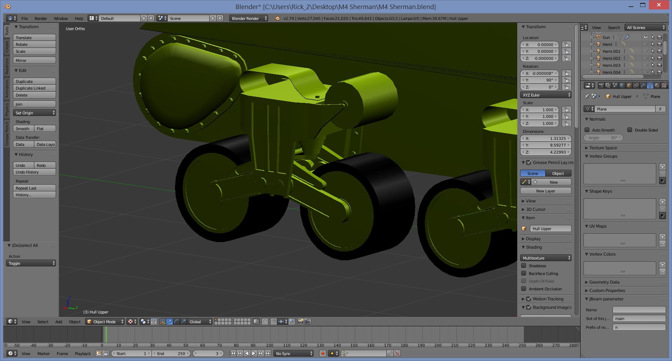Click the Smooth shading button
Screen dimensions: 672x361
23,128
